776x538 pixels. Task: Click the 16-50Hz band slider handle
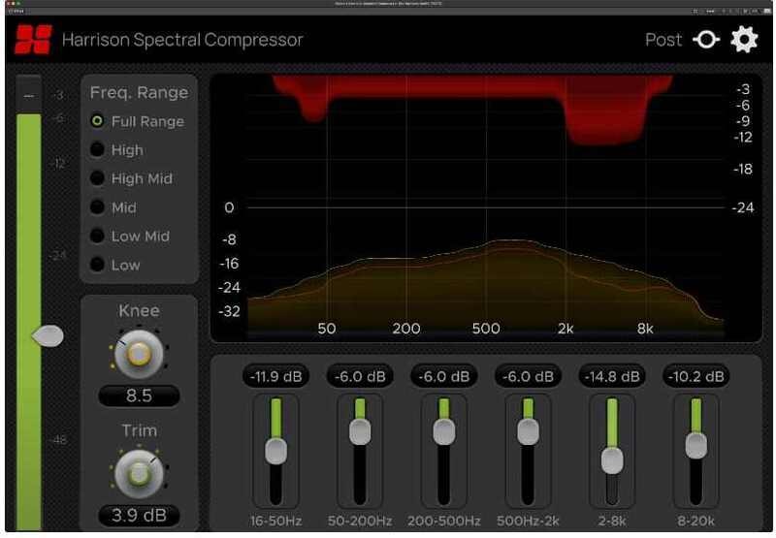coord(276,450)
